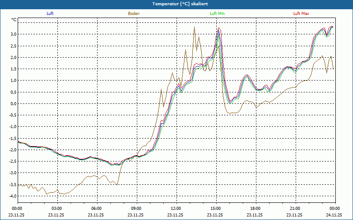The image size is (353, 220).
Task: Click the 0,0 y-axis tick label
Action: coord(13,104)
